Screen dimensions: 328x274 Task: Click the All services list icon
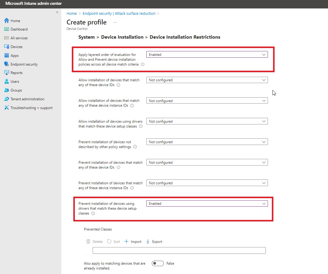tap(7, 38)
